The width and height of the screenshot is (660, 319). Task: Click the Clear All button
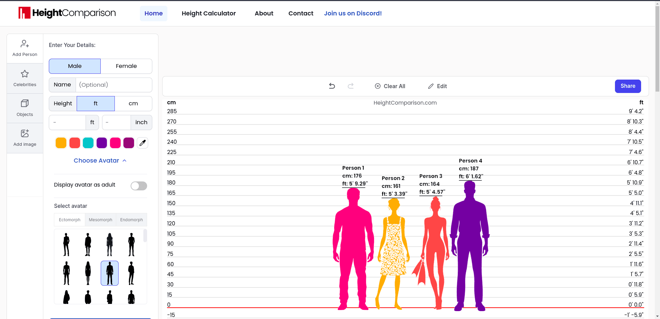(390, 86)
